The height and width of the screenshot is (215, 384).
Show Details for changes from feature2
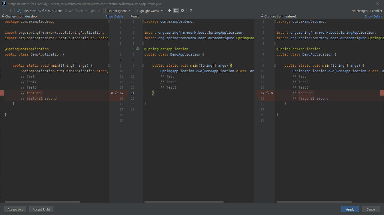373,16
